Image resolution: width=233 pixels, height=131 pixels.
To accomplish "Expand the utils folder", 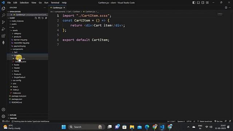I will [15, 84].
